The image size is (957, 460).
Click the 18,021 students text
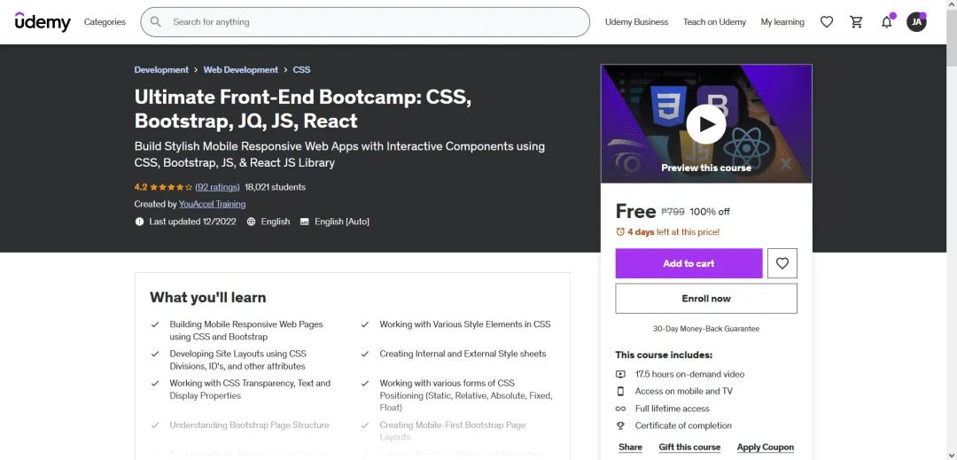coord(276,187)
